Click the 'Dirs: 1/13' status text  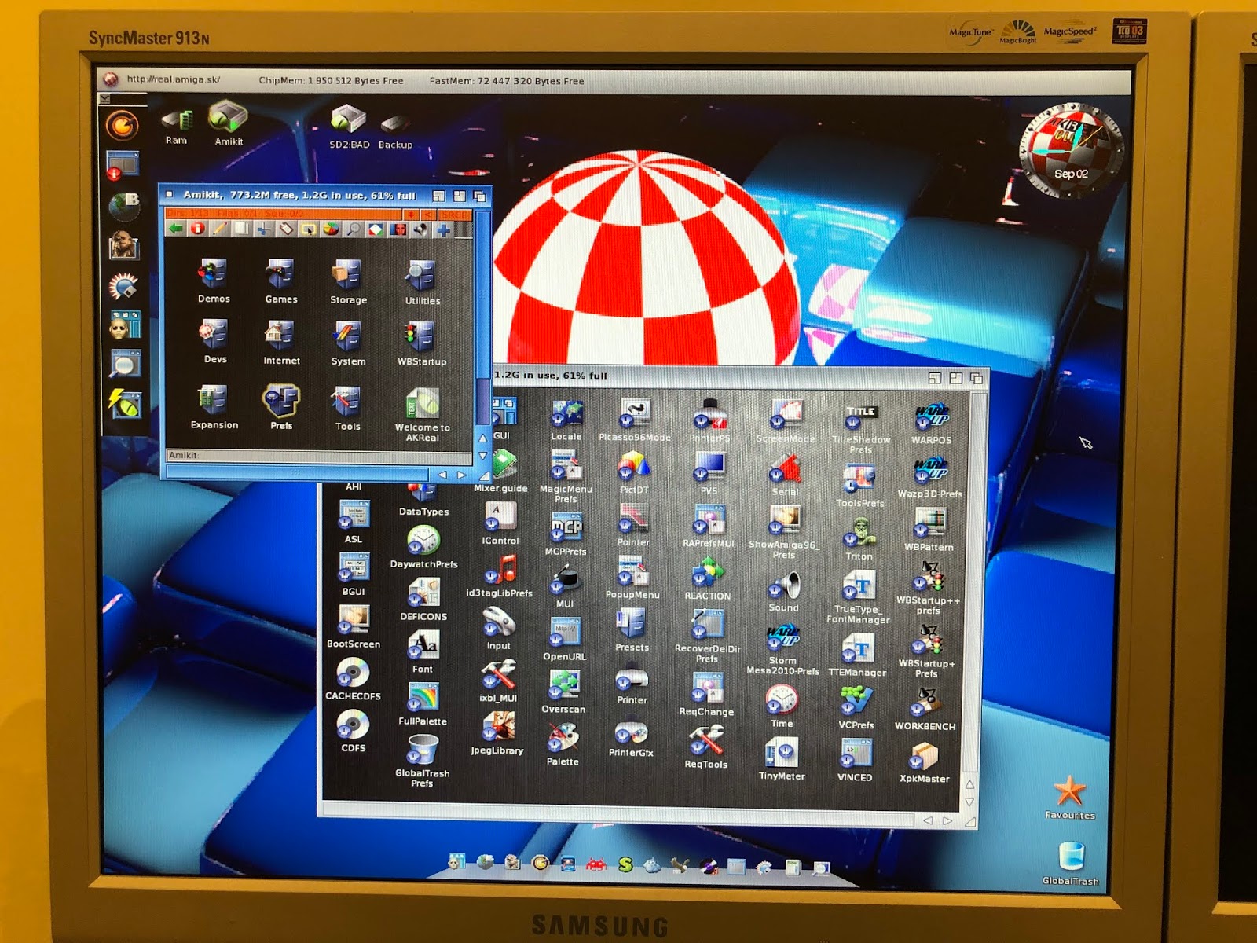point(188,214)
